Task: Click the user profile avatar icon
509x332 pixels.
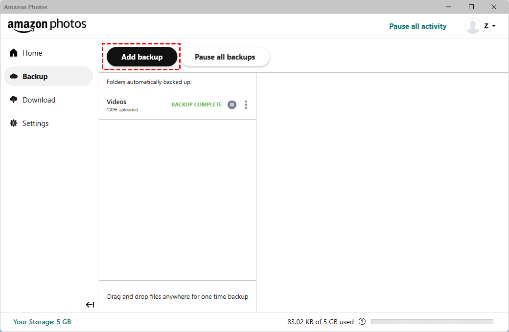Action: (x=472, y=26)
